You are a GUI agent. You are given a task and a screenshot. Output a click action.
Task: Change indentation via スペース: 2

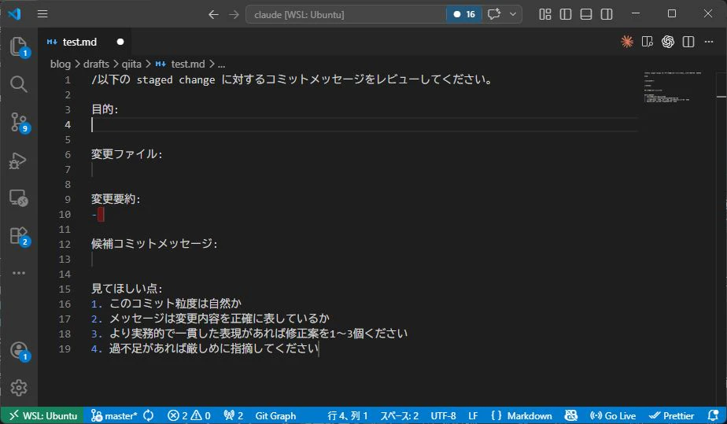point(399,415)
